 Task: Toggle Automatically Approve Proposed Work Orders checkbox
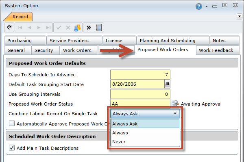coord(12,123)
